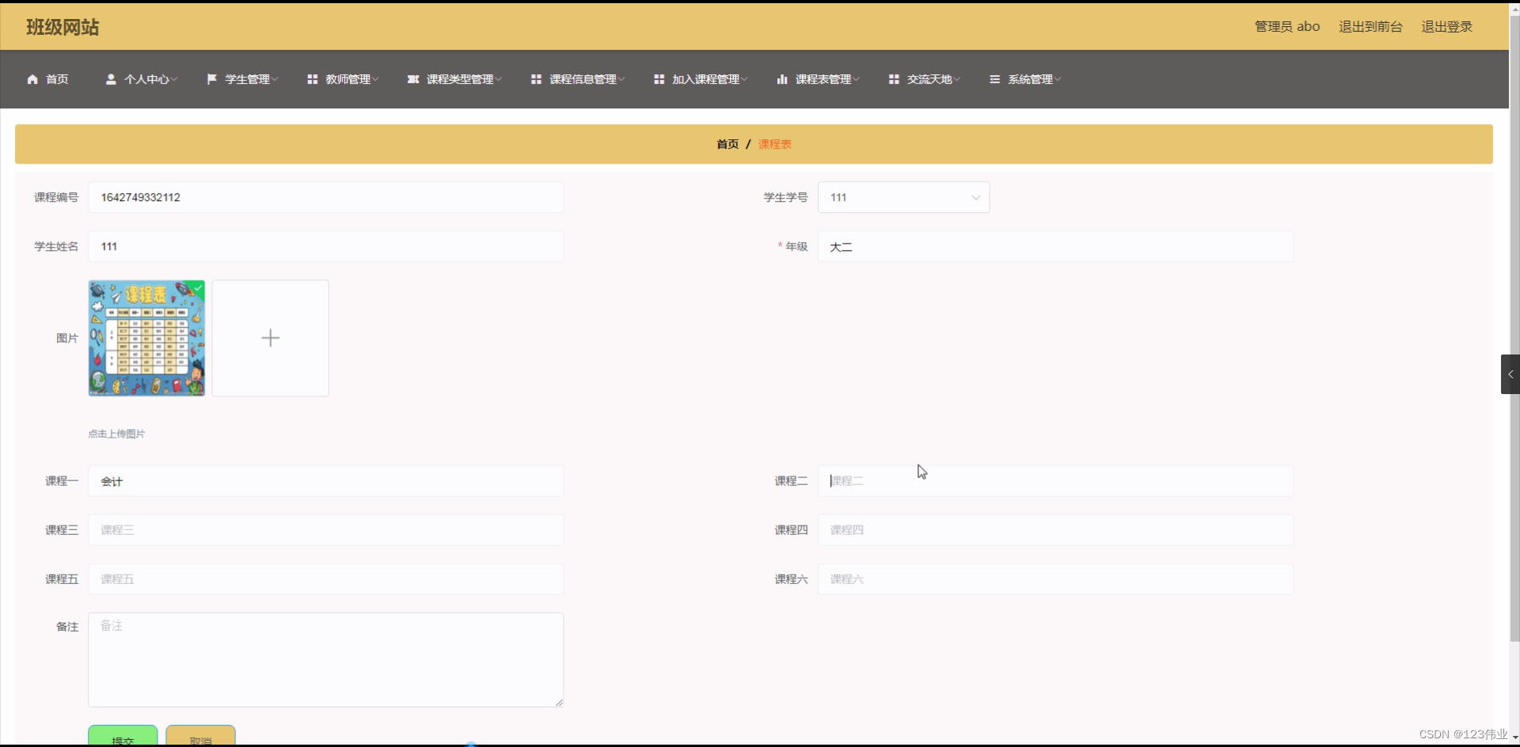Click the grid icon on 加入课程管理
Viewport: 1520px width, 747px height.
(x=659, y=79)
